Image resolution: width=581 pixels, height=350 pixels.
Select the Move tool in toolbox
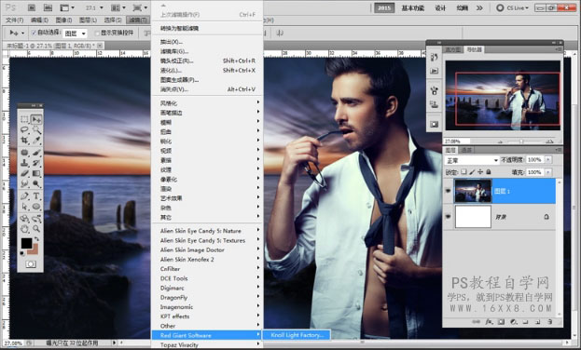click(36, 119)
